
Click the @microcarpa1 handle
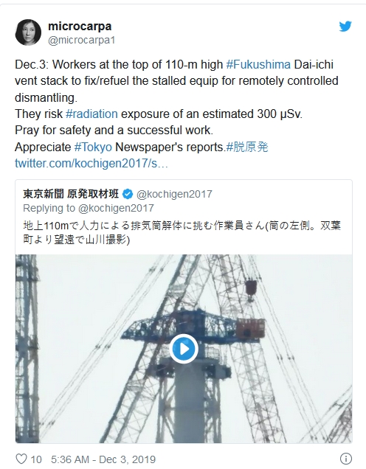[x=81, y=40]
